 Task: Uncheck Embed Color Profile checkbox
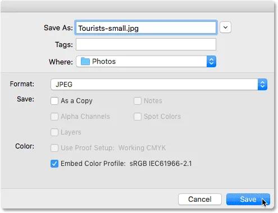pyautogui.click(x=54, y=164)
